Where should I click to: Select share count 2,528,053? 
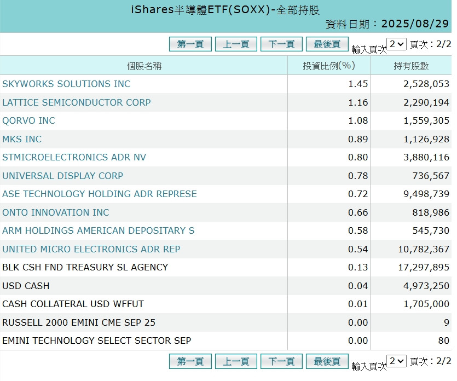pyautogui.click(x=426, y=84)
